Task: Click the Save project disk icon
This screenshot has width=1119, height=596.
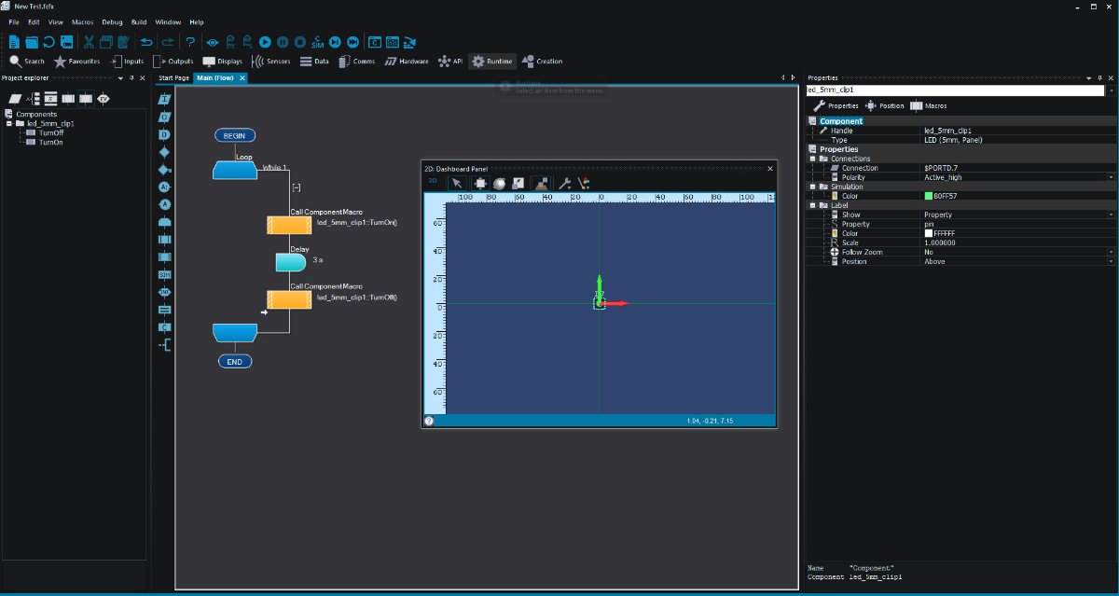Action: [x=66, y=42]
